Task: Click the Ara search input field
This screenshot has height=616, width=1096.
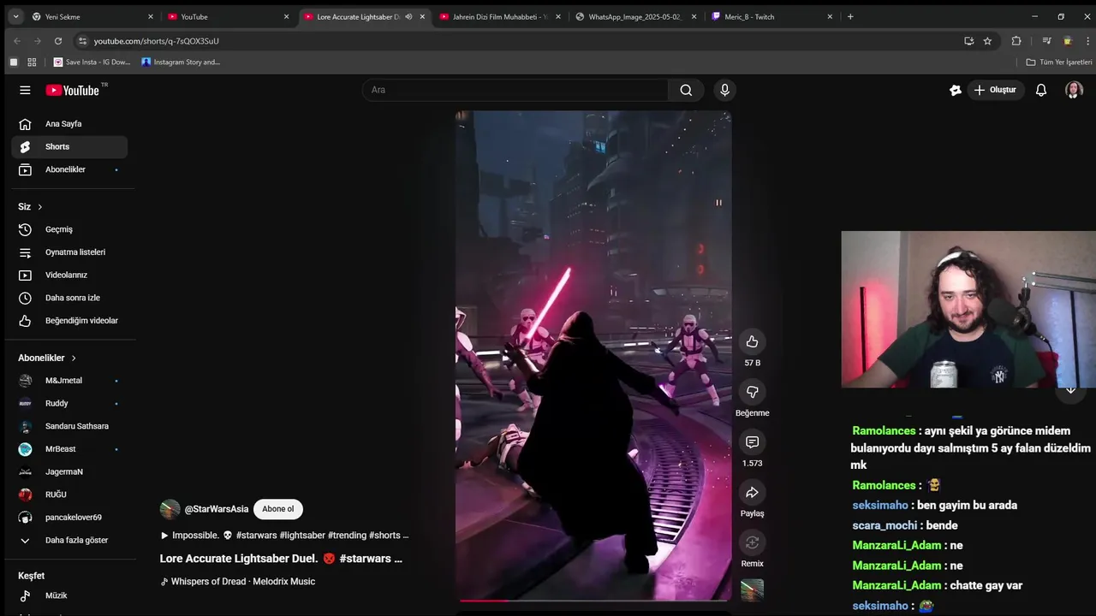Action: 515,90
